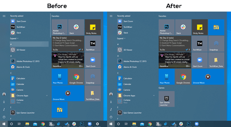Open Epic Games Launcher tile in After
231x127 pixels.
[166, 99]
